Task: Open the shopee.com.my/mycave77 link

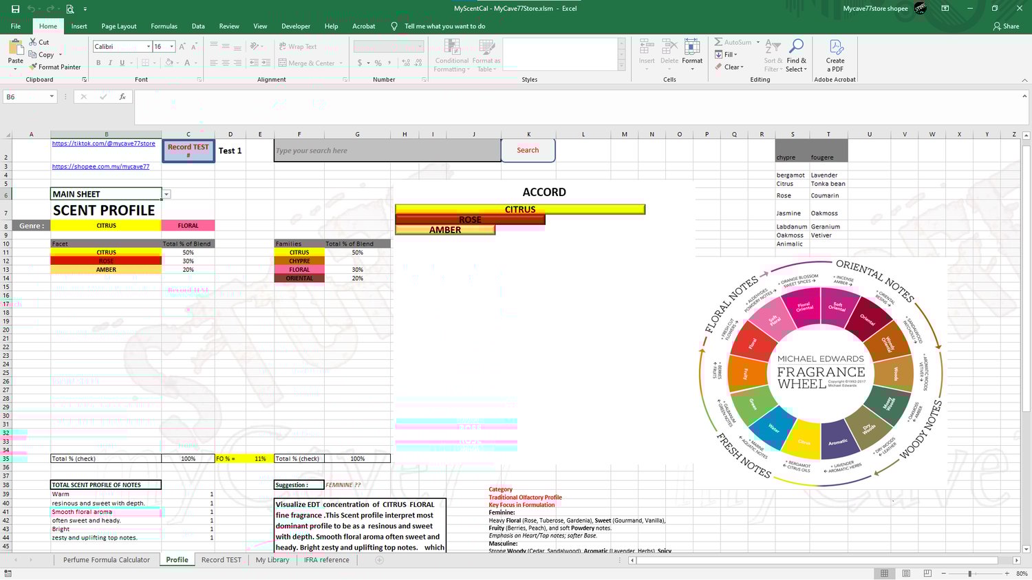Action: click(100, 167)
